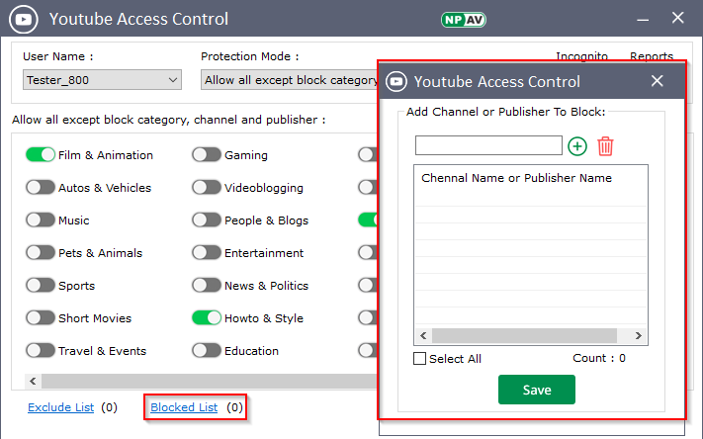
Task: Enable the Music category toggle
Action: 41,220
